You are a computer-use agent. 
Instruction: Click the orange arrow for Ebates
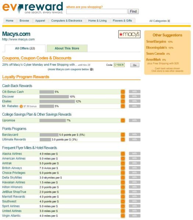coord(123,101)
